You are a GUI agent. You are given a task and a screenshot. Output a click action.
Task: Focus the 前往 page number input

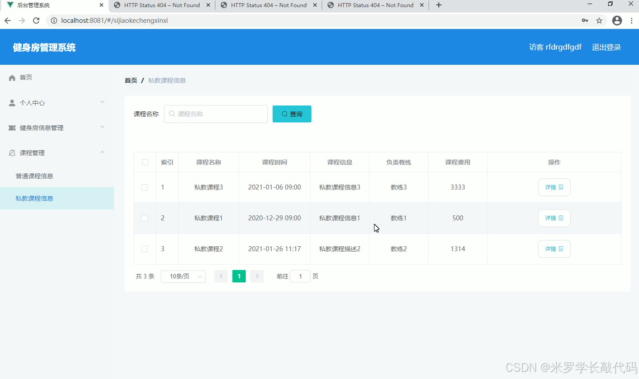300,276
